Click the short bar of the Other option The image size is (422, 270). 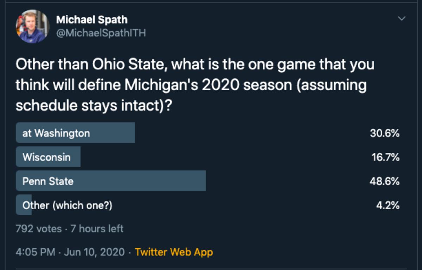24,205
